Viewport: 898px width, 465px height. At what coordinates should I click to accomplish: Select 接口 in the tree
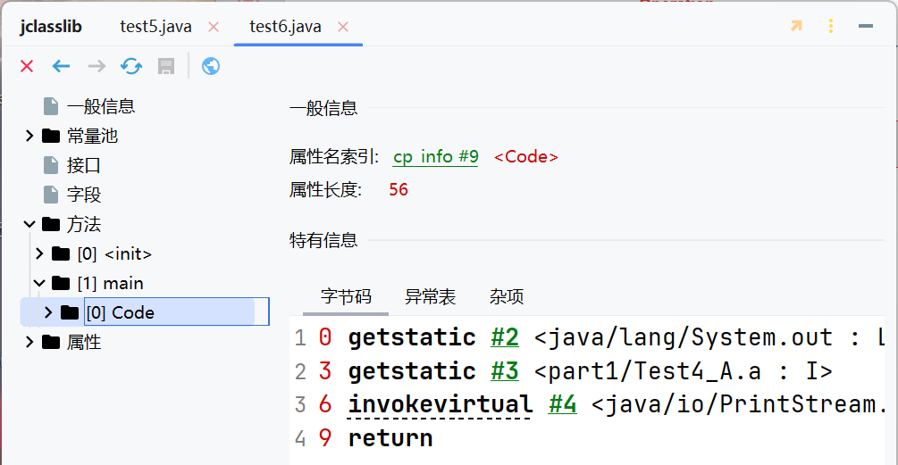point(83,165)
